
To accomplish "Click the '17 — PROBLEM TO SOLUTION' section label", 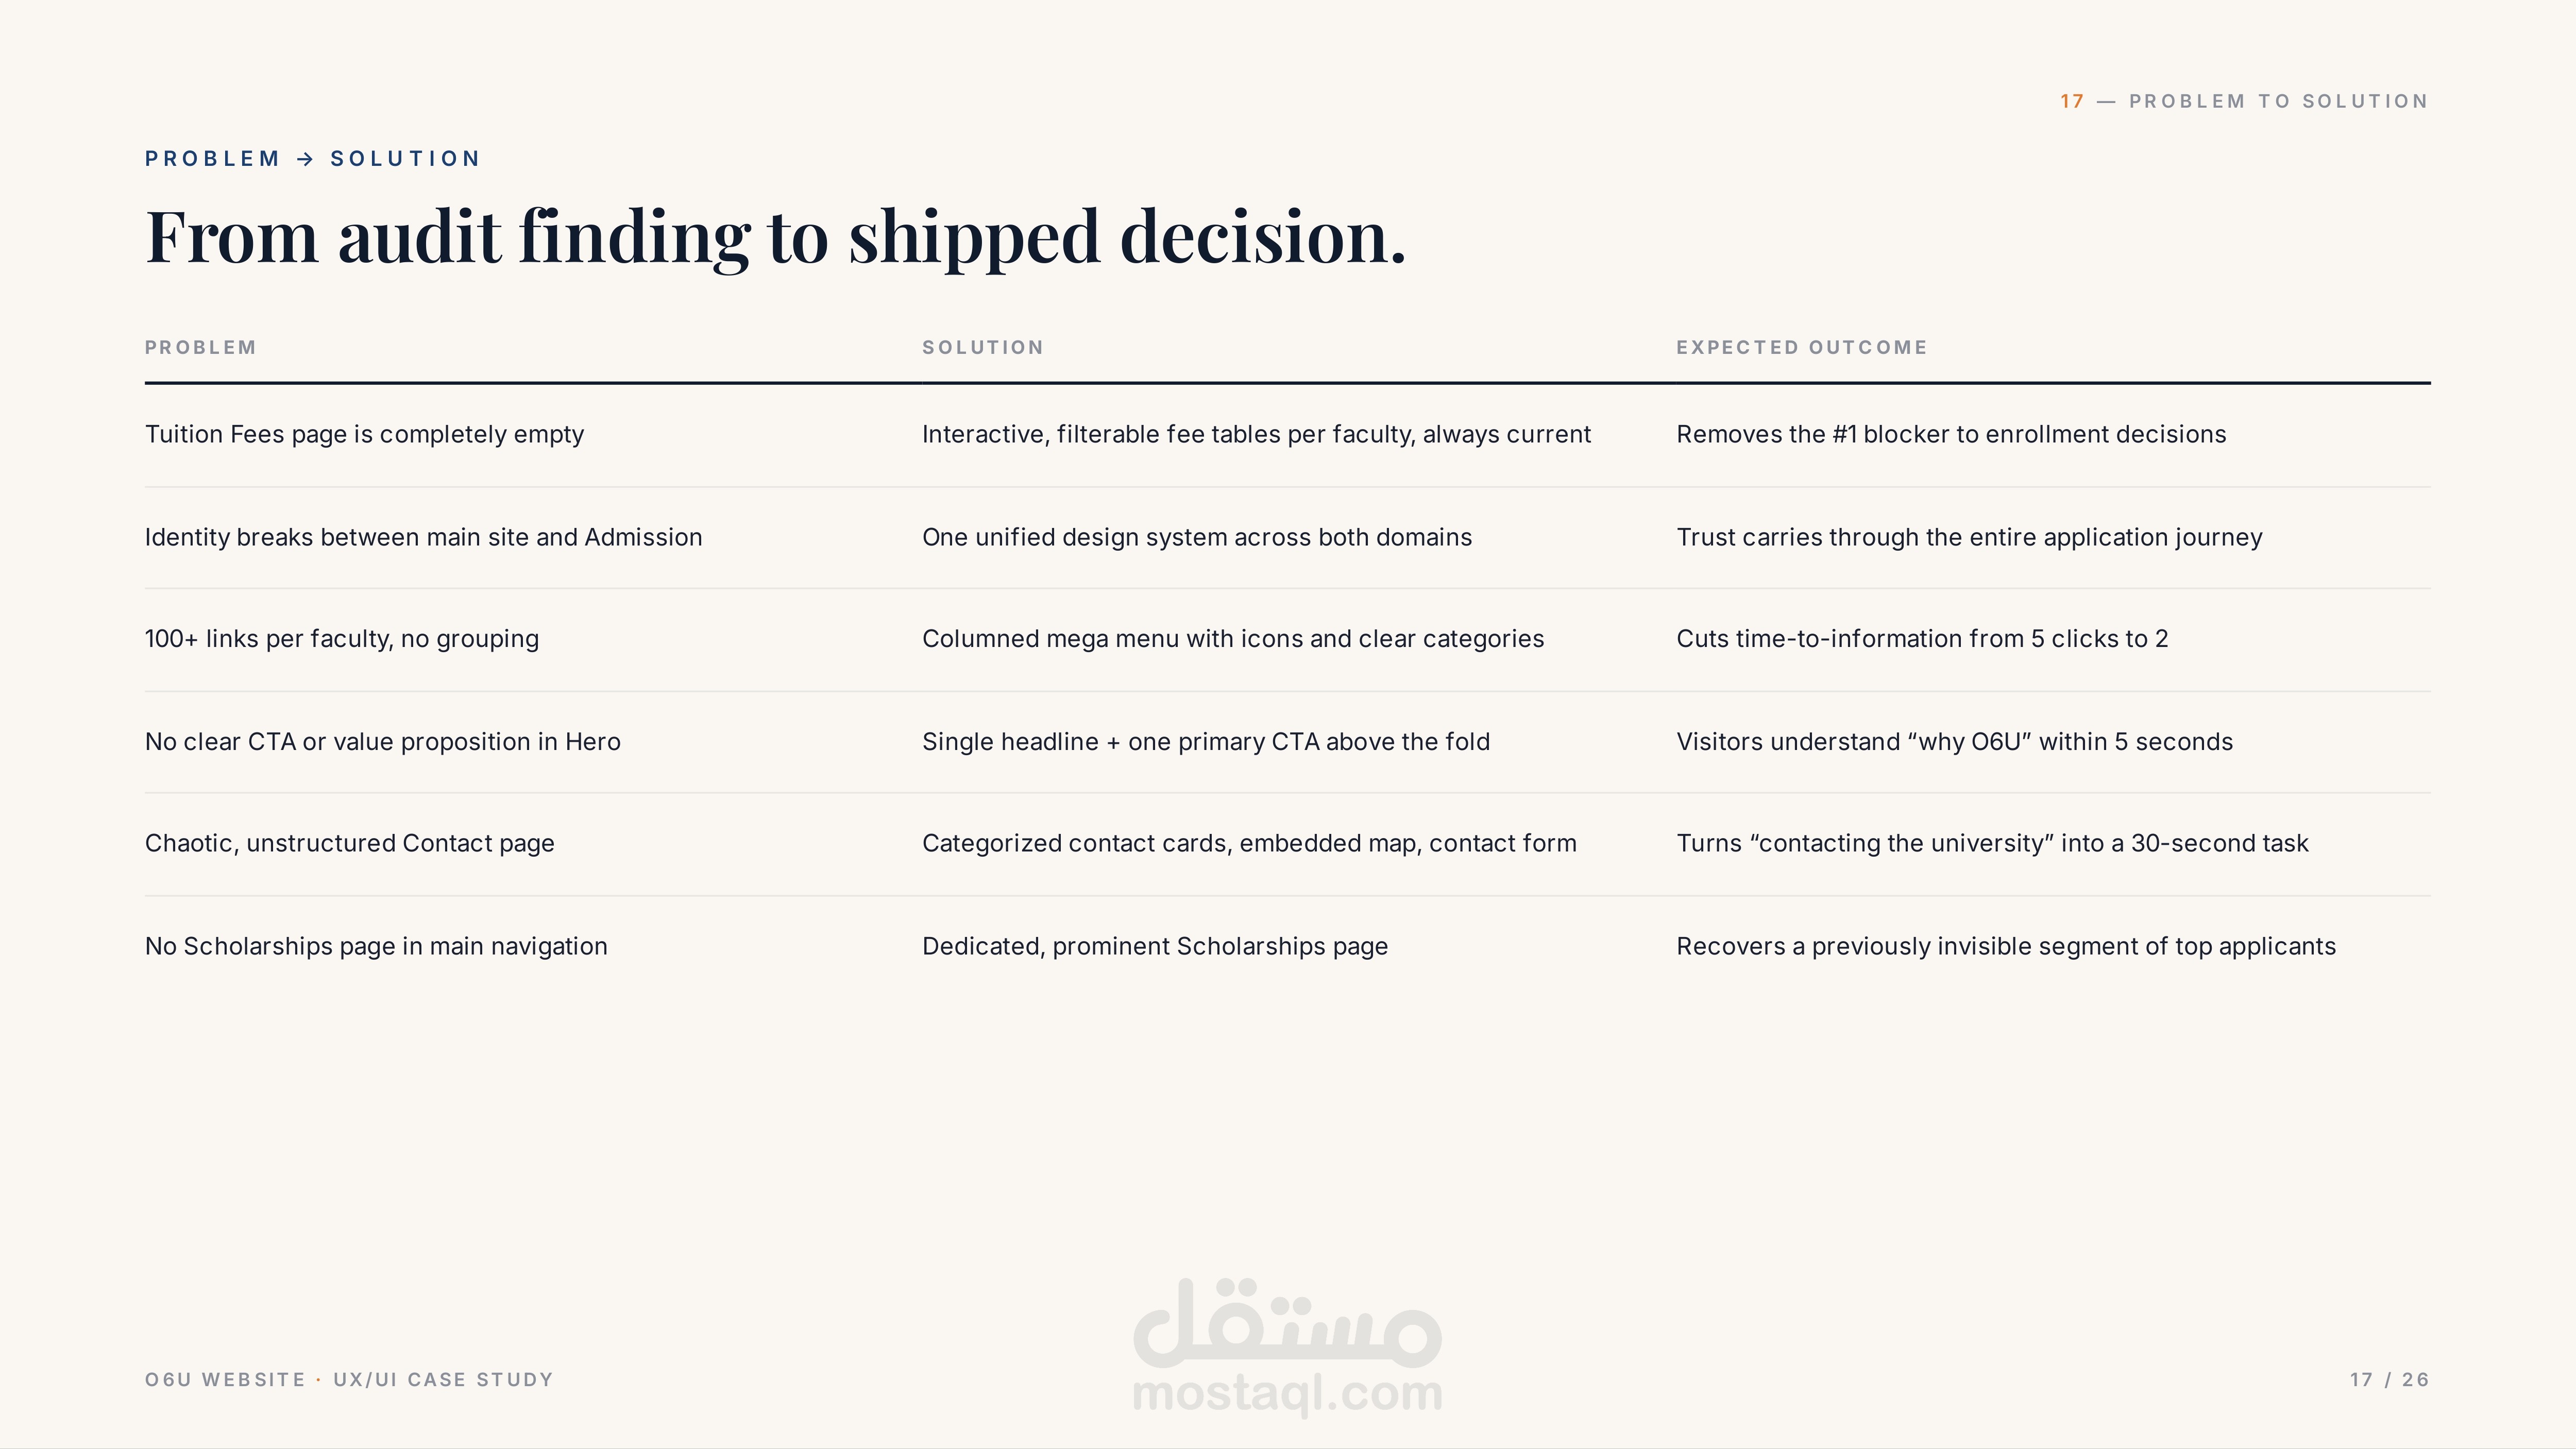I will [2244, 101].
